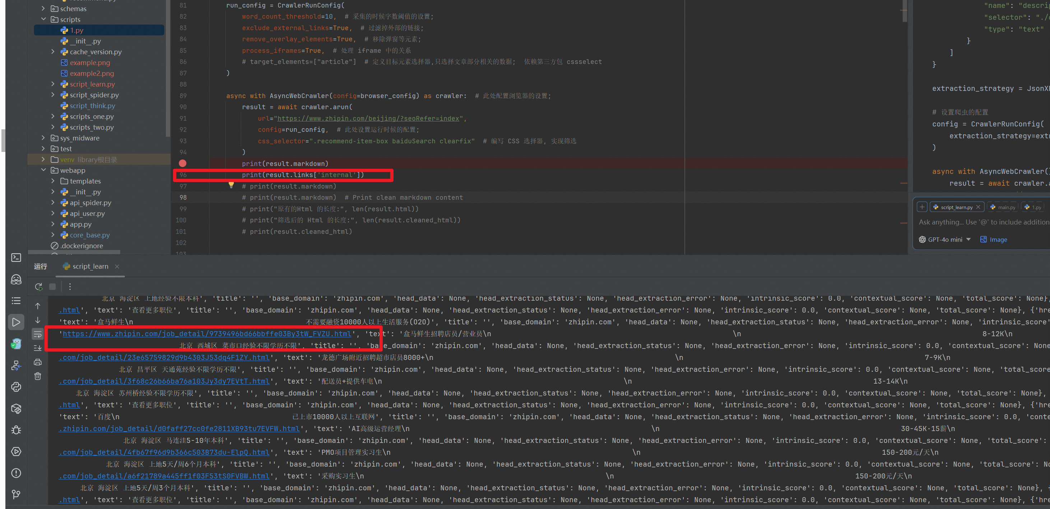Toggle scroll to end in console

pos(37,348)
